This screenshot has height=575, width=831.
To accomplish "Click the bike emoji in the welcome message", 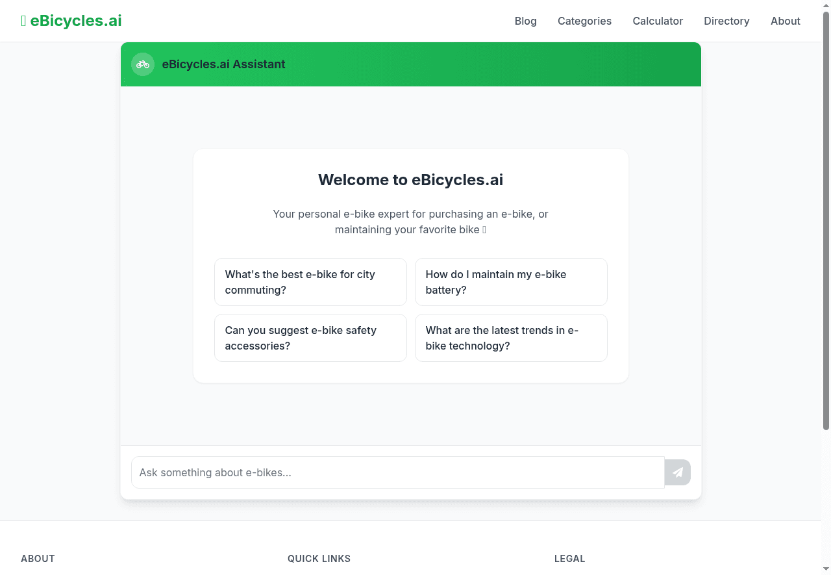I will [x=484, y=229].
